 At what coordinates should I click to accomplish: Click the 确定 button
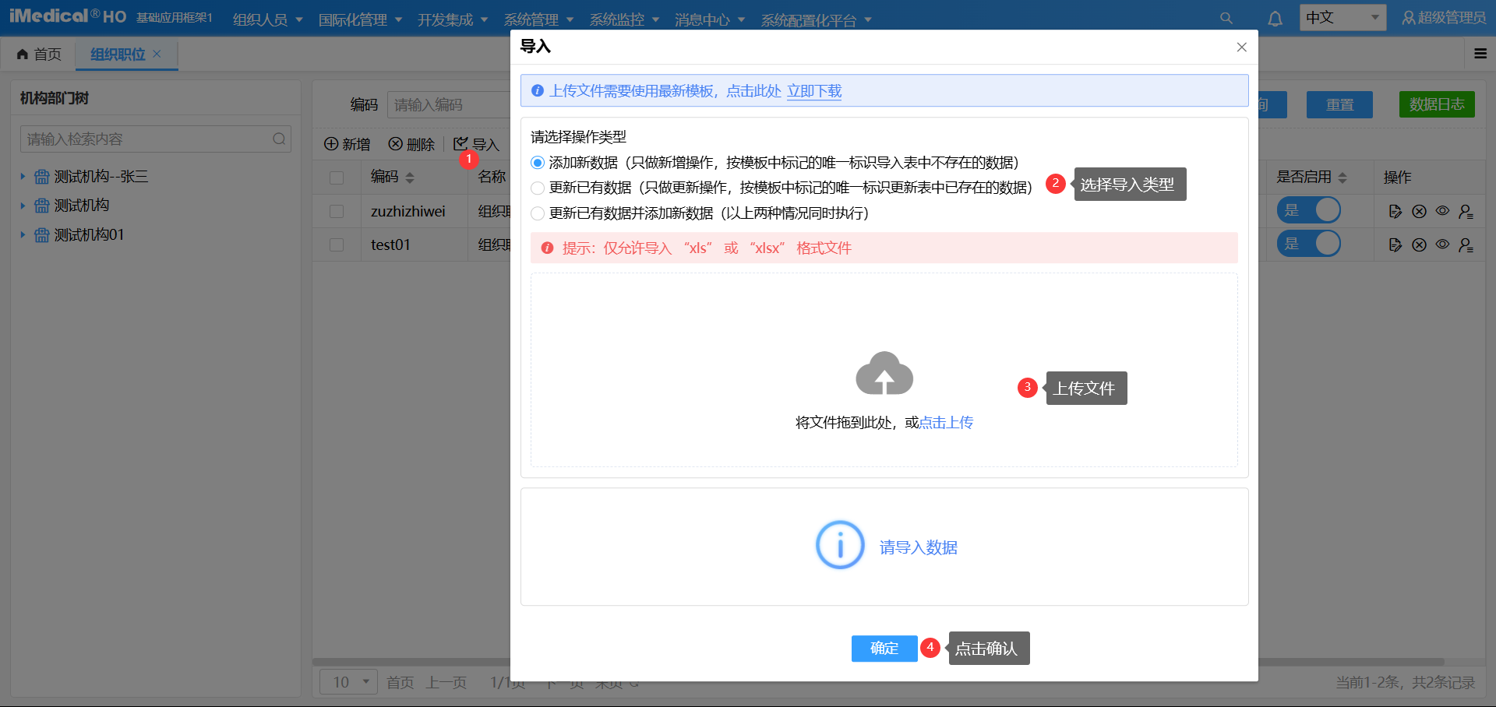click(884, 648)
